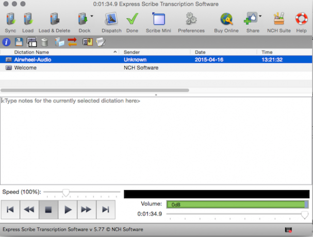Image resolution: width=313 pixels, height=237 pixels.
Task: Click the Share thumbs-up icon
Action: coord(251,19)
